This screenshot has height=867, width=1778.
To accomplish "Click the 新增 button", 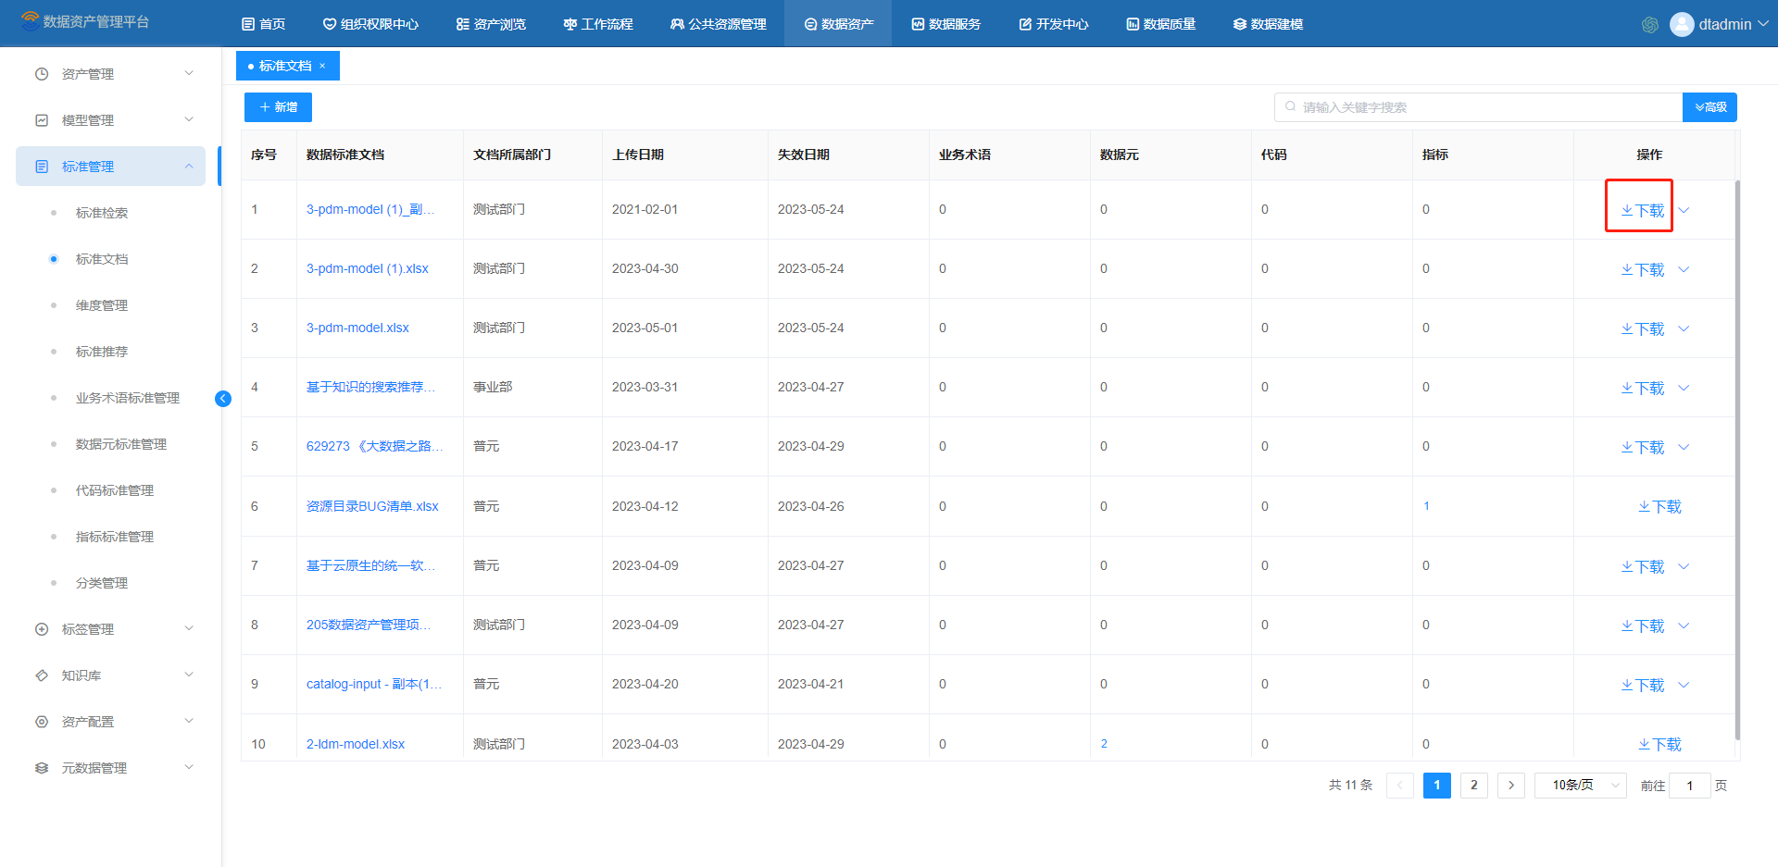I will pos(278,107).
